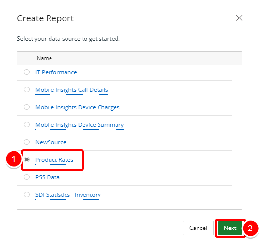Select Mobile Insights Call Details radio button
Image resolution: width=265 pixels, height=247 pixels.
click(27, 89)
